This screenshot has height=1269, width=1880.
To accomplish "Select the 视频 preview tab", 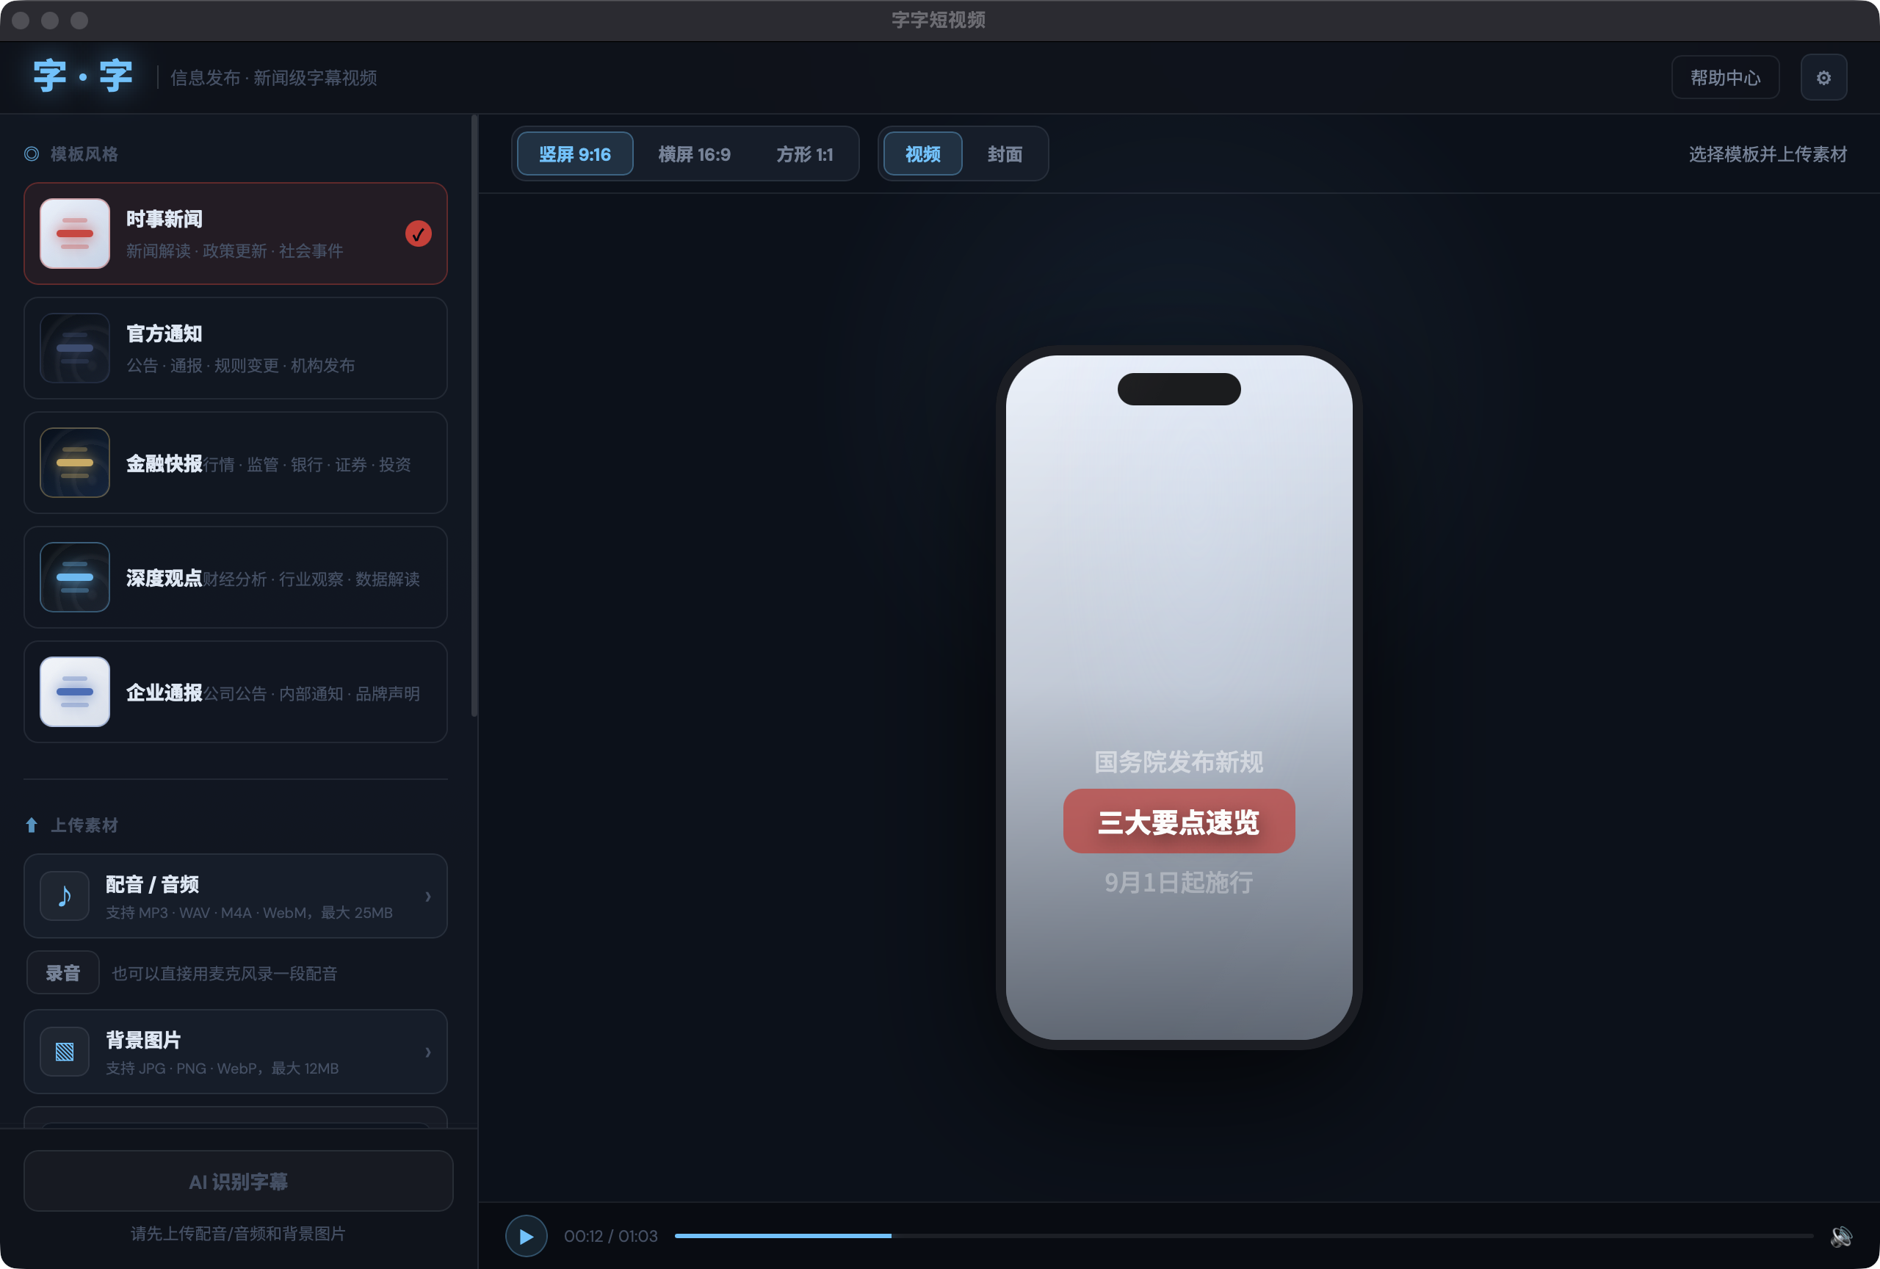I will 923,153.
